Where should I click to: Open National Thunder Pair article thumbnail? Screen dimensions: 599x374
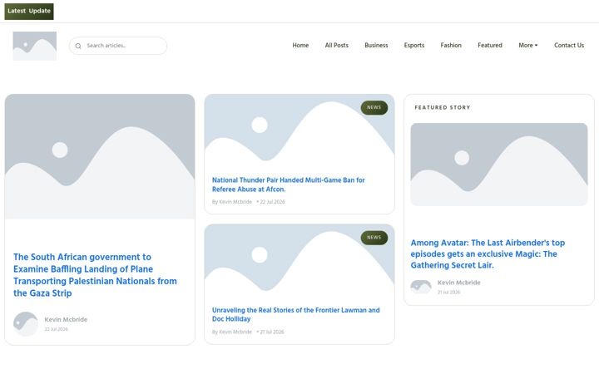(x=299, y=131)
